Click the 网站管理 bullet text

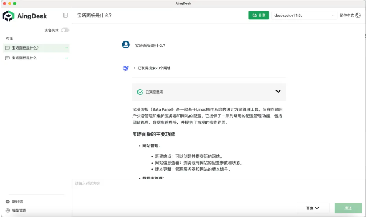click(x=151, y=146)
